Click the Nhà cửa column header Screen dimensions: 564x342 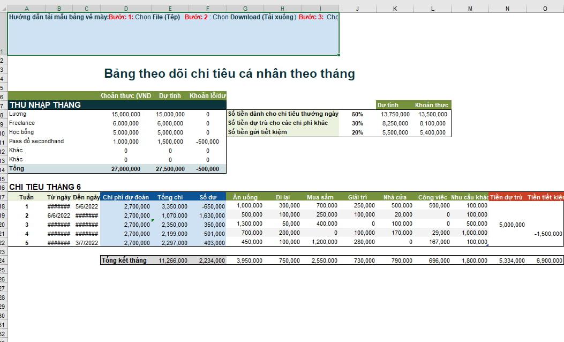[396, 197]
